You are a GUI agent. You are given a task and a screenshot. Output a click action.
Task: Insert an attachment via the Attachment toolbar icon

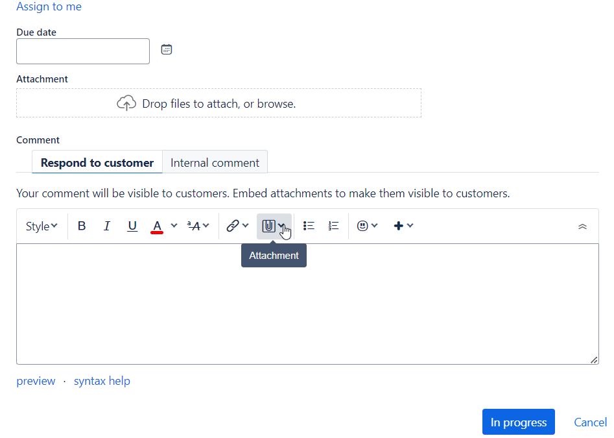click(268, 226)
